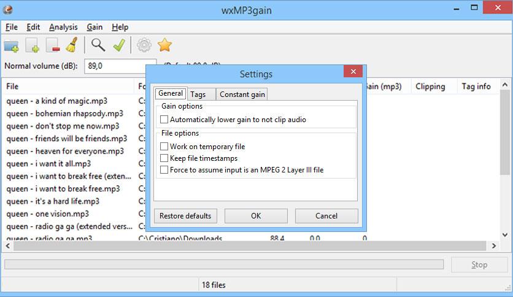Minimize the wxMP3gain window

457,8
